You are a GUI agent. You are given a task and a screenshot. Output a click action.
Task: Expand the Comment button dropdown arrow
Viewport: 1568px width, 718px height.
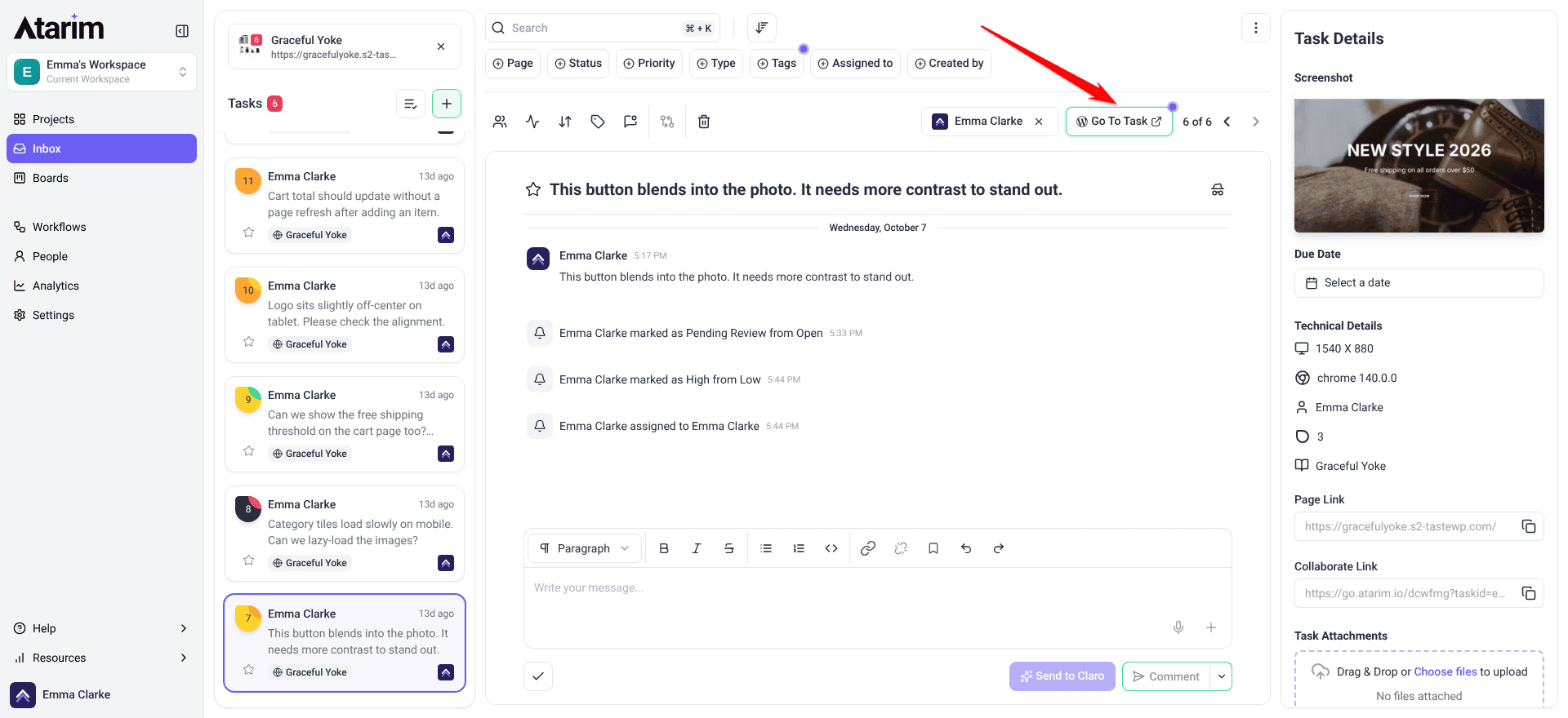point(1222,676)
